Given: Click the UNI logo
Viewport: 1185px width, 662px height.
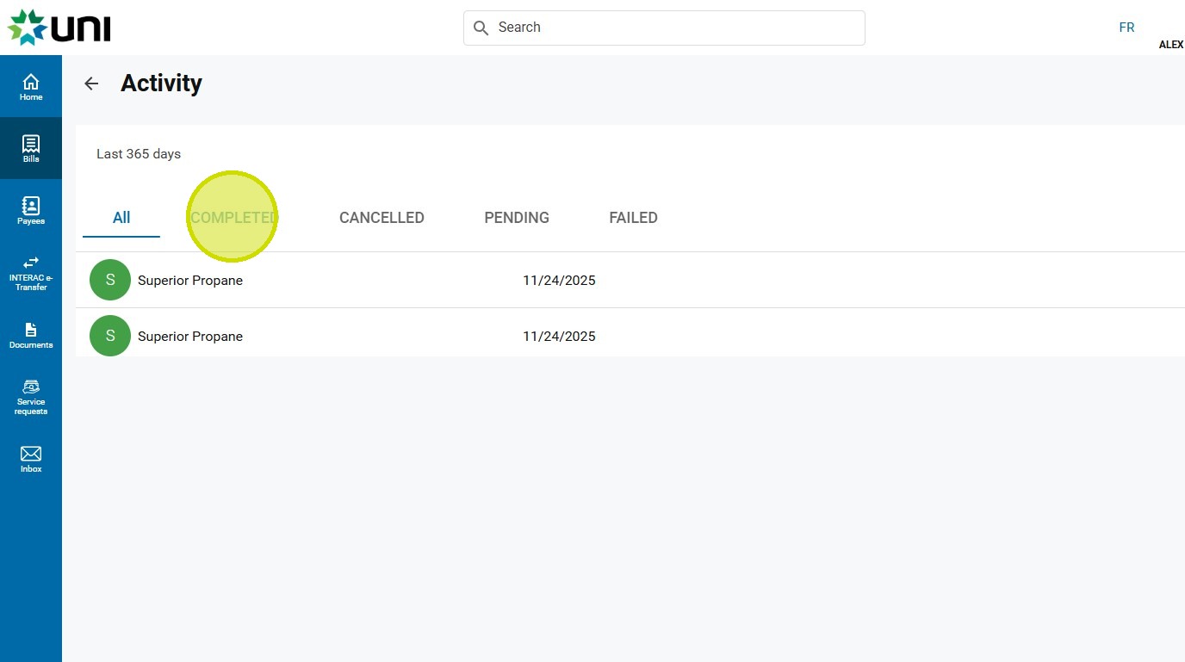Looking at the screenshot, I should 59,28.
